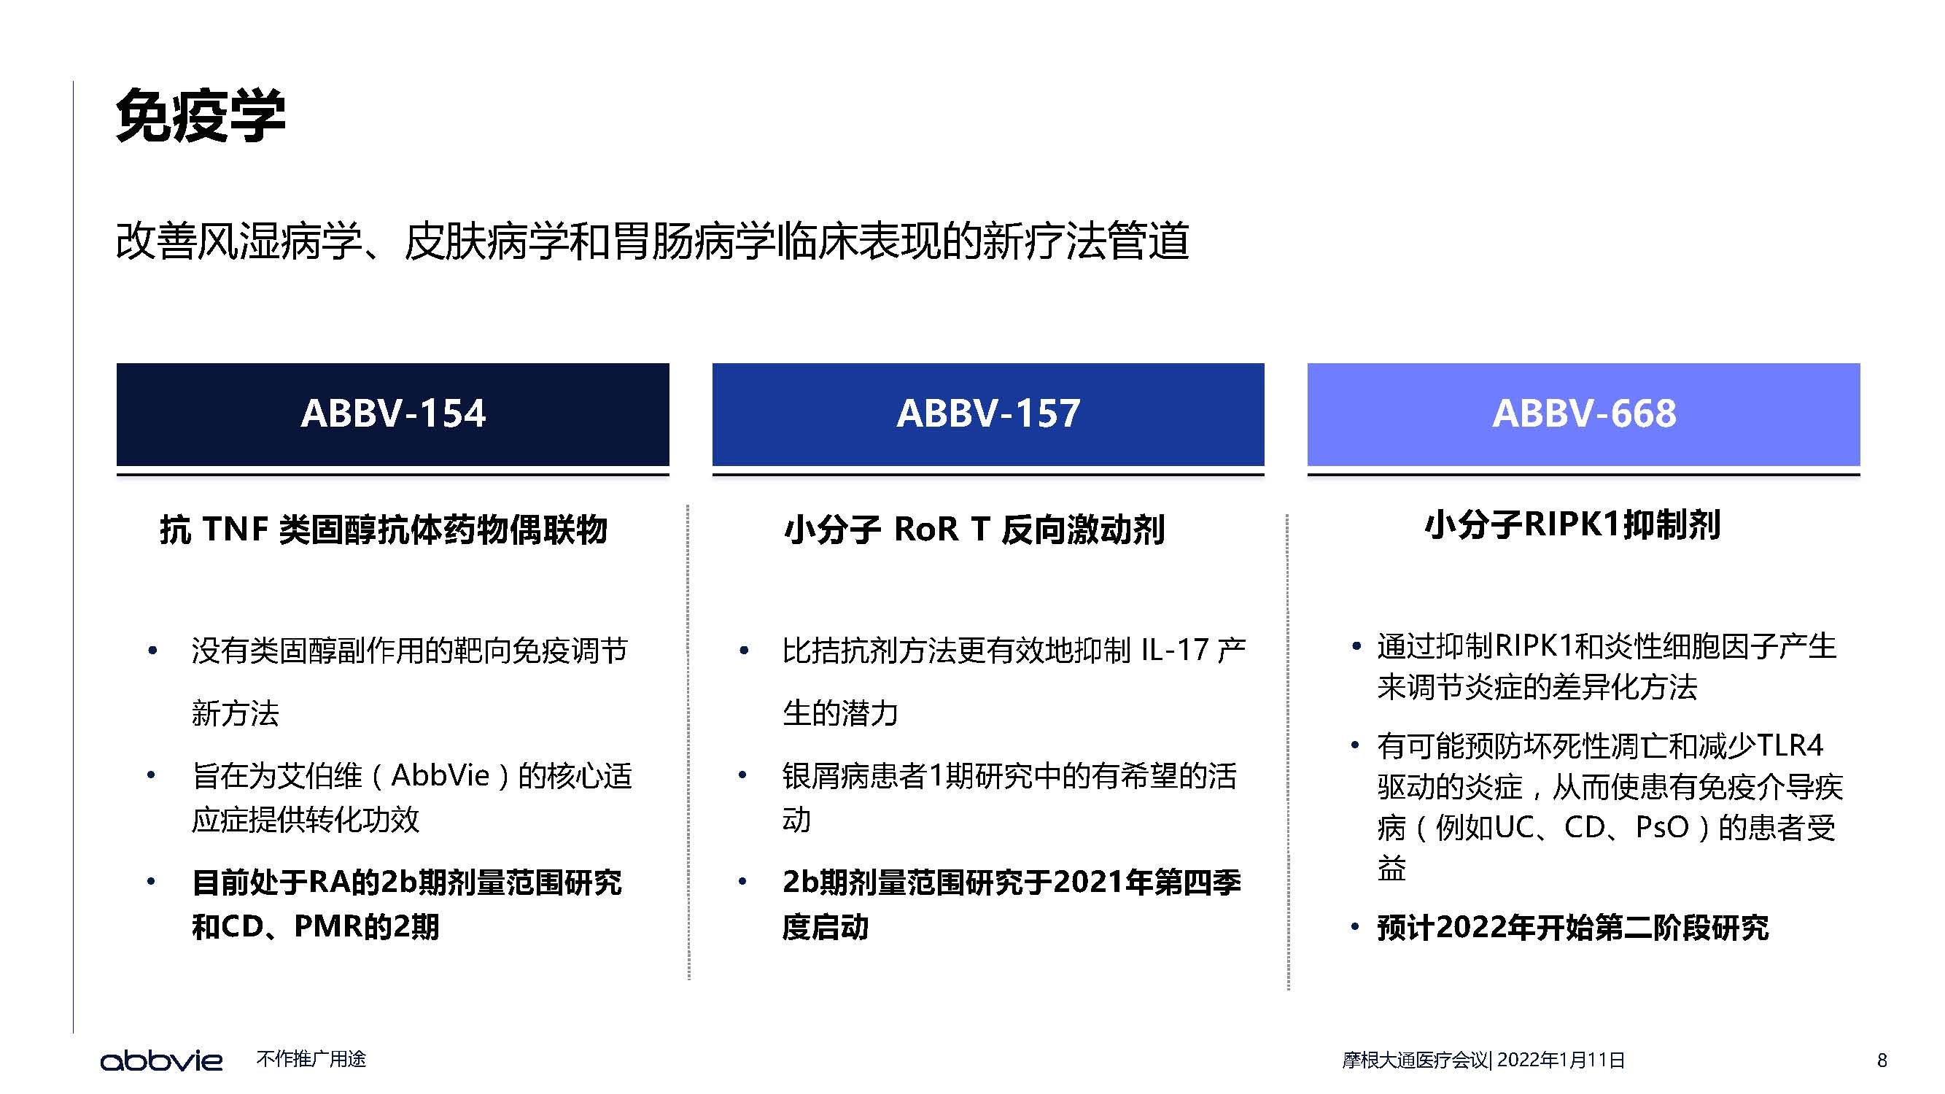Click bold text 预计2022年开始第二阶段研究
This screenshot has width=1945, height=1094.
[1572, 927]
